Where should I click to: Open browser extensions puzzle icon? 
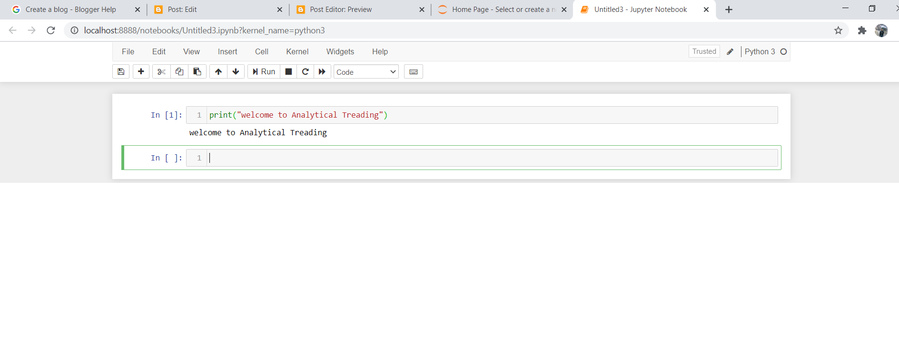[862, 30]
